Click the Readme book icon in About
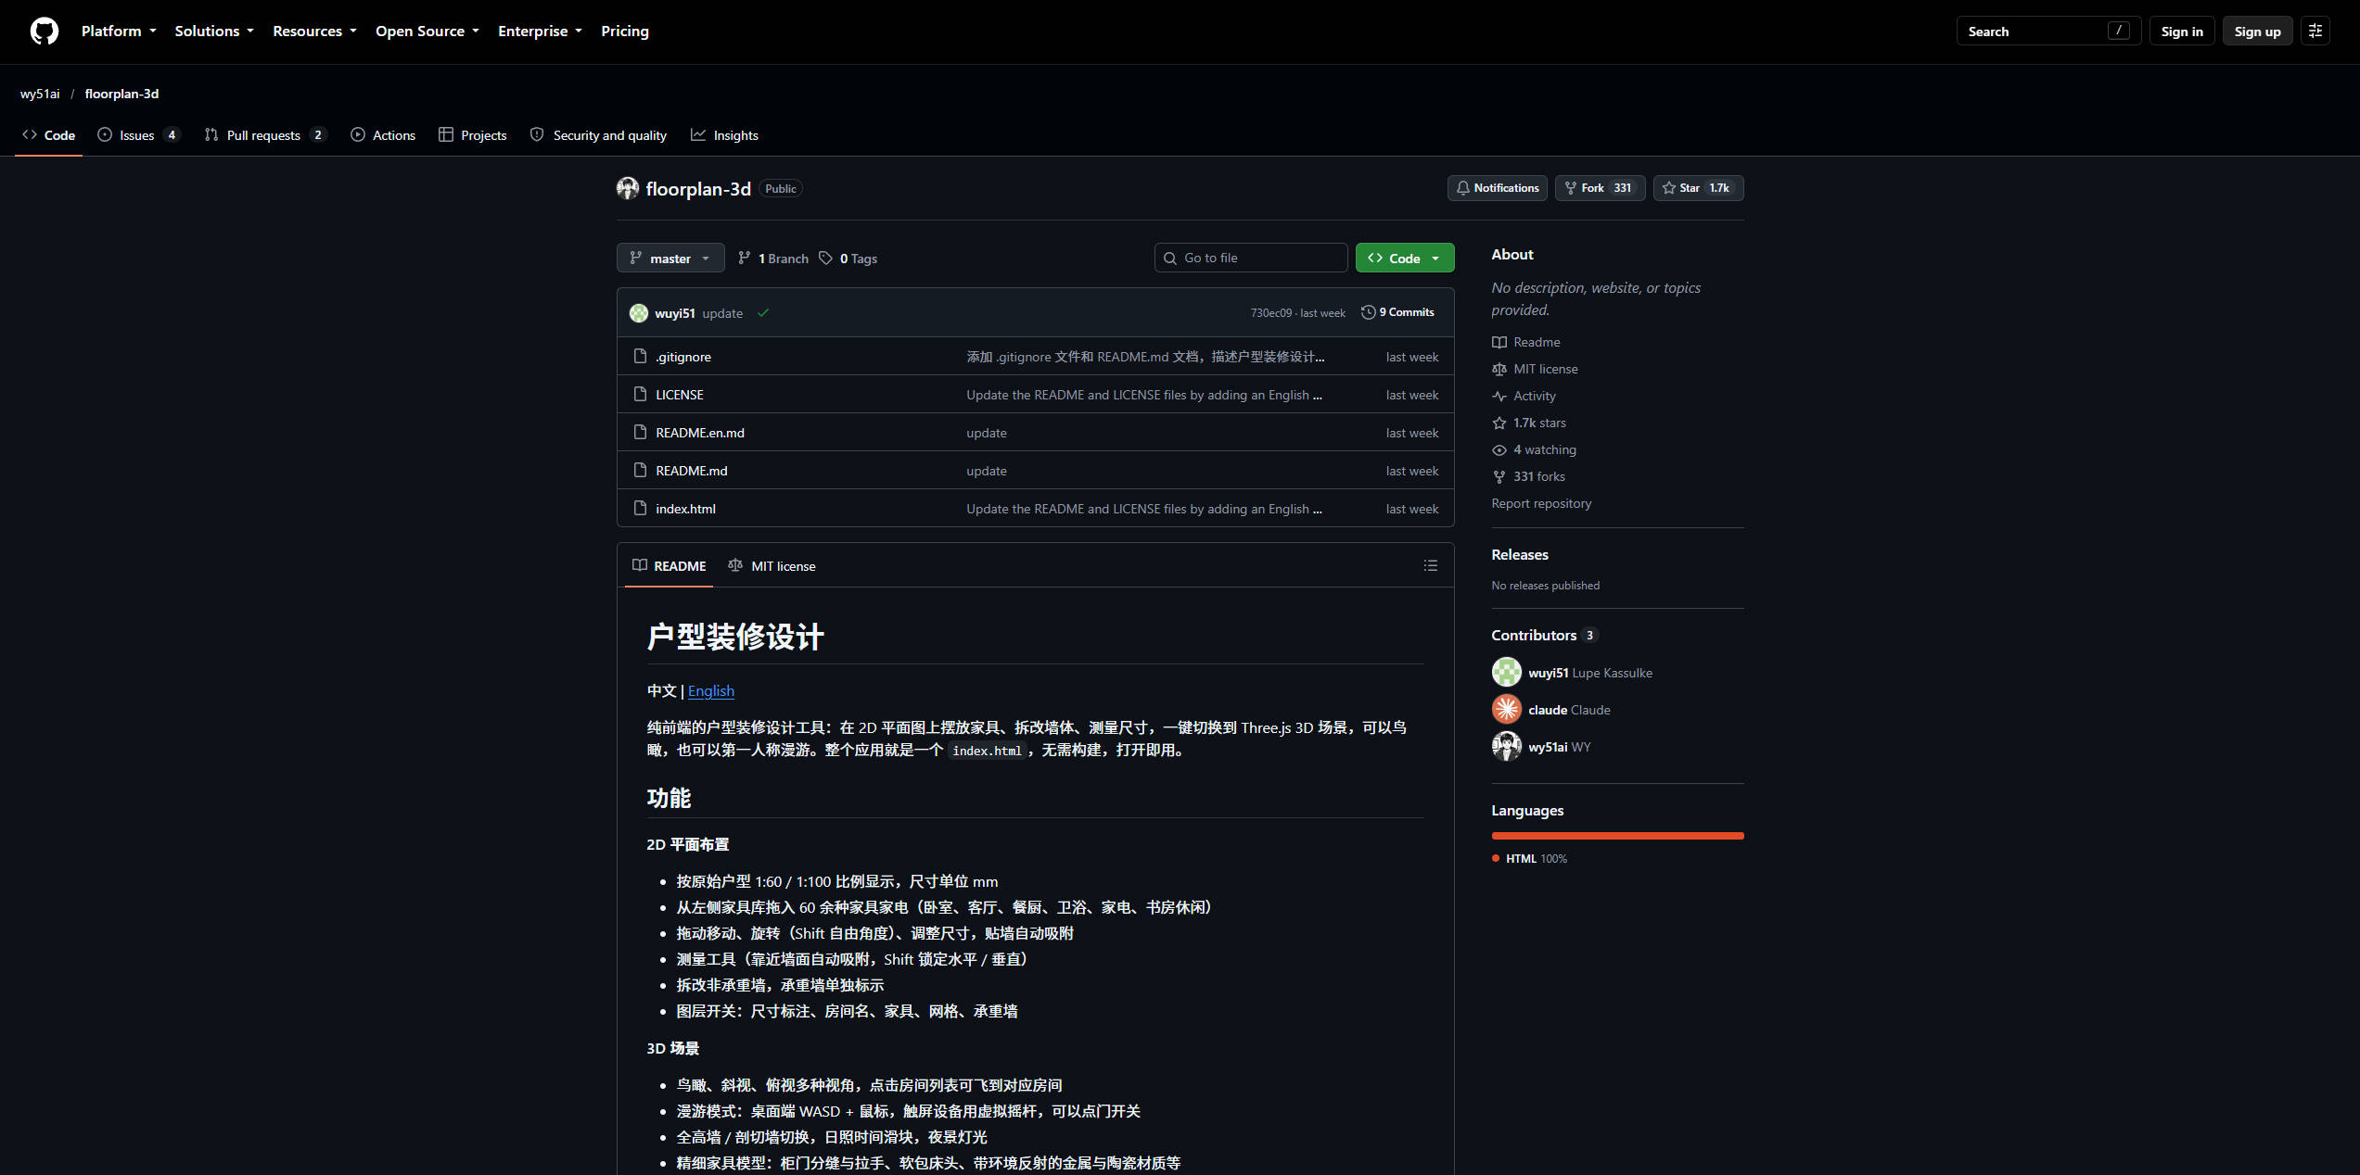The image size is (2360, 1175). (1499, 342)
